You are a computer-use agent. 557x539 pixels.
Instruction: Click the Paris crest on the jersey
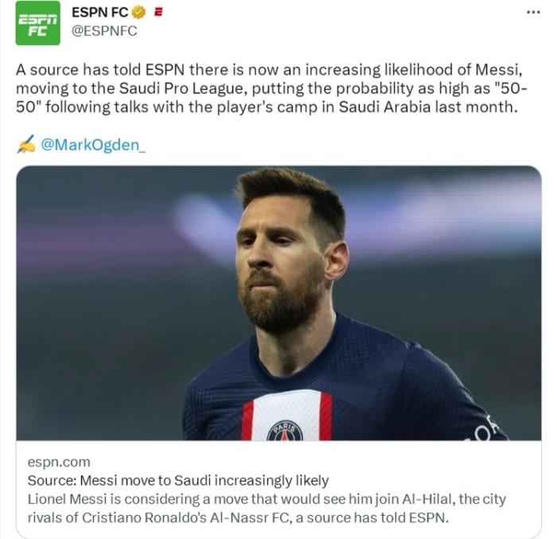(284, 430)
